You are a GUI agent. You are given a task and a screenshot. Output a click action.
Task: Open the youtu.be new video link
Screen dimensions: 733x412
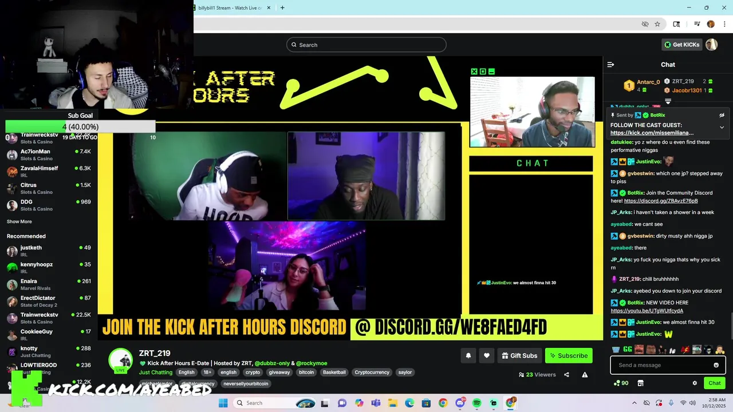pyautogui.click(x=647, y=311)
